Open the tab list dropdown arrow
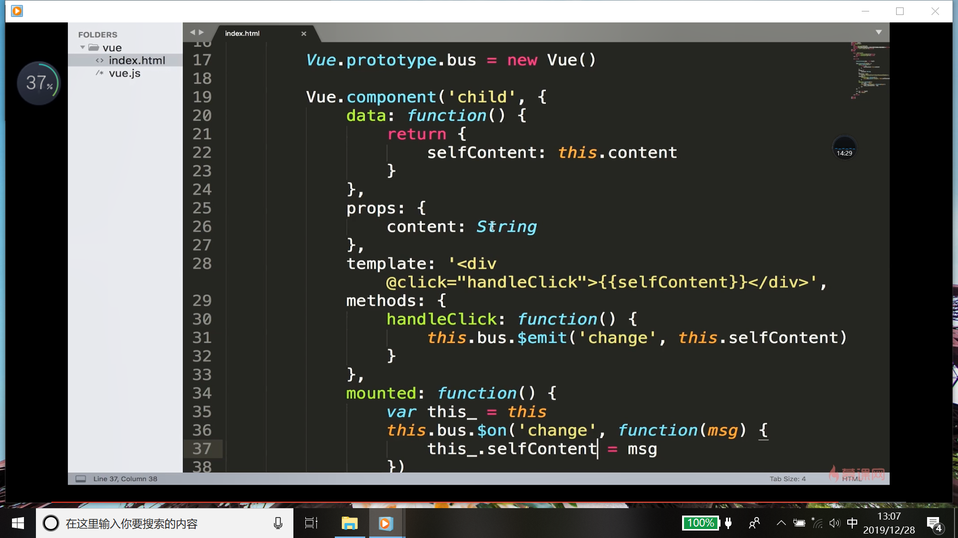The image size is (958, 538). [879, 32]
